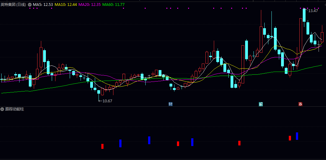
Task: Select the leftmost red momentum bar
Action: click(x=102, y=146)
